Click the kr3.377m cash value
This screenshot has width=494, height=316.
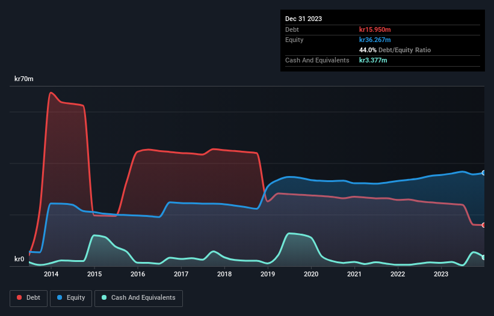(373, 60)
